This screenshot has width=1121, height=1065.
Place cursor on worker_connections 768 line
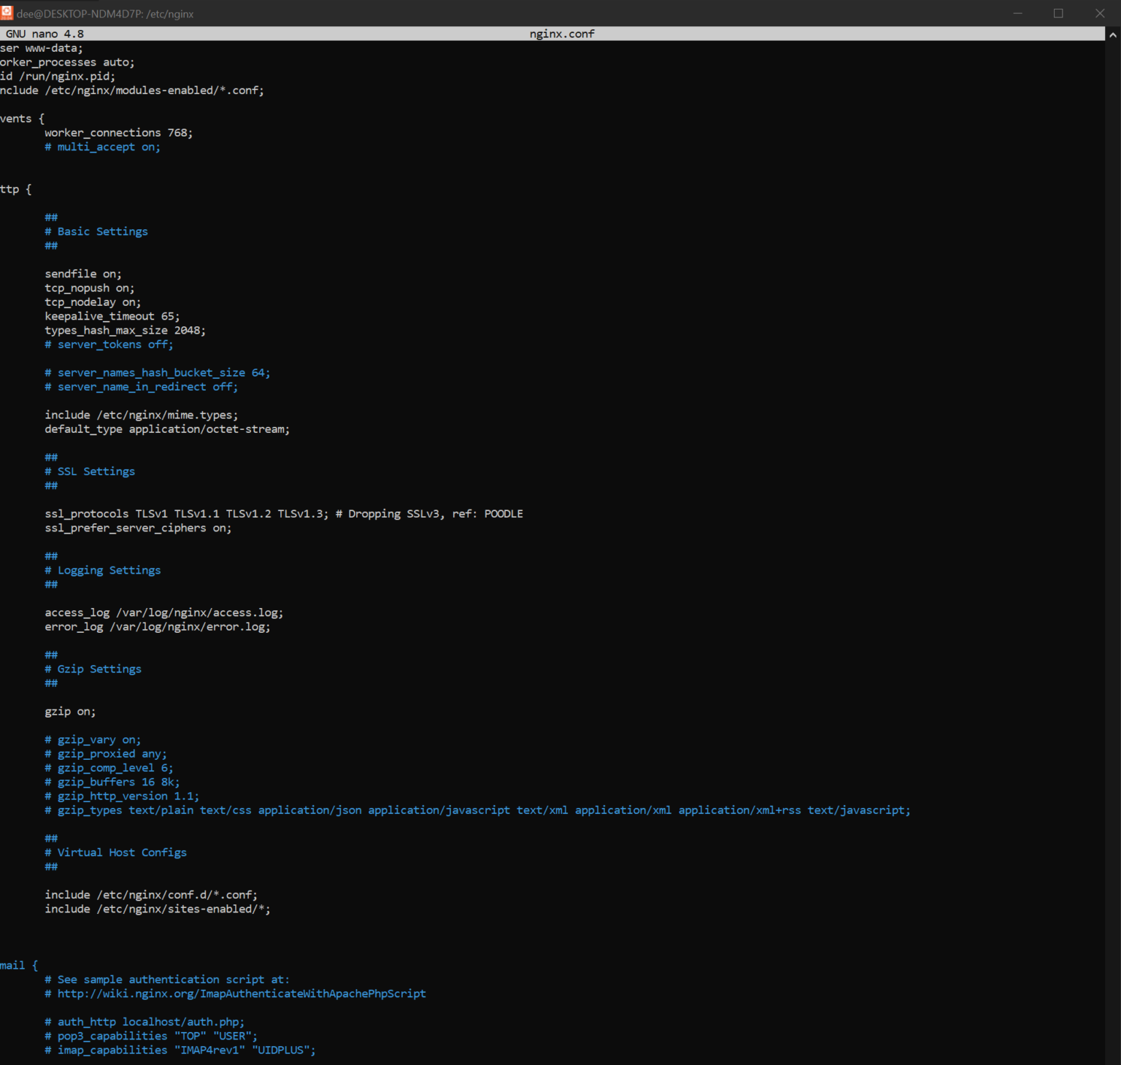tap(118, 133)
